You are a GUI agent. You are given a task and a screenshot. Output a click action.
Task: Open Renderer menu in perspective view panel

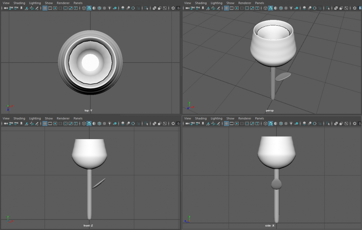pyautogui.click(x=245, y=3)
